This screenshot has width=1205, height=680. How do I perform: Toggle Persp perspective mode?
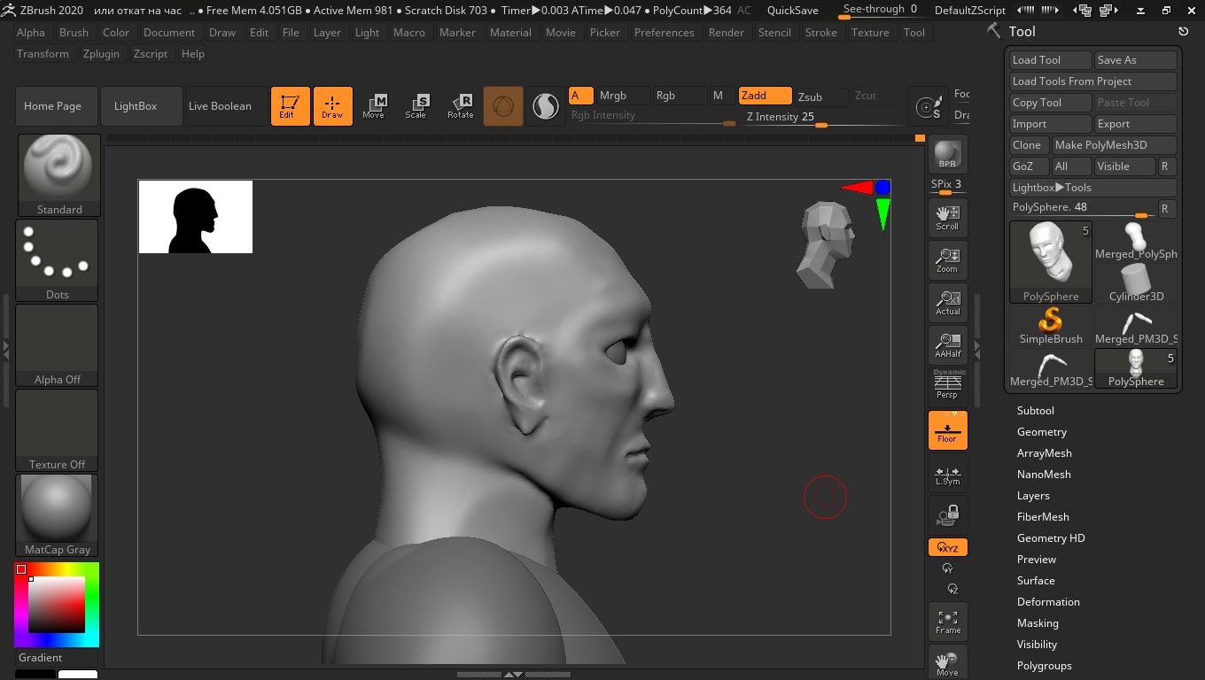[x=947, y=385]
